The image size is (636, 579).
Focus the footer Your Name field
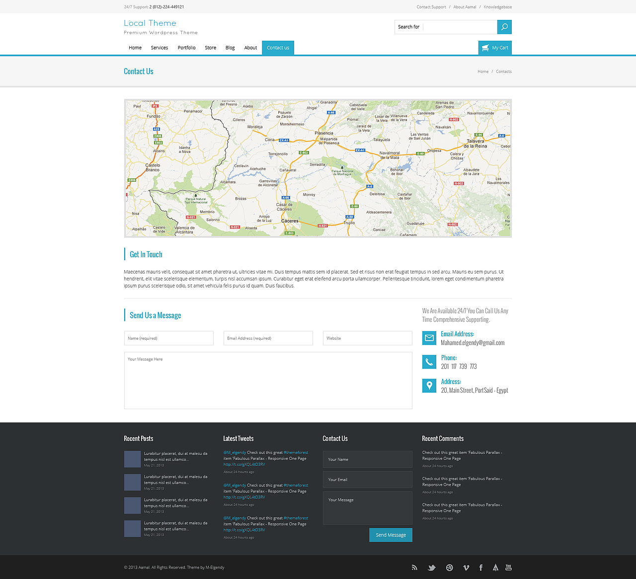(x=368, y=459)
